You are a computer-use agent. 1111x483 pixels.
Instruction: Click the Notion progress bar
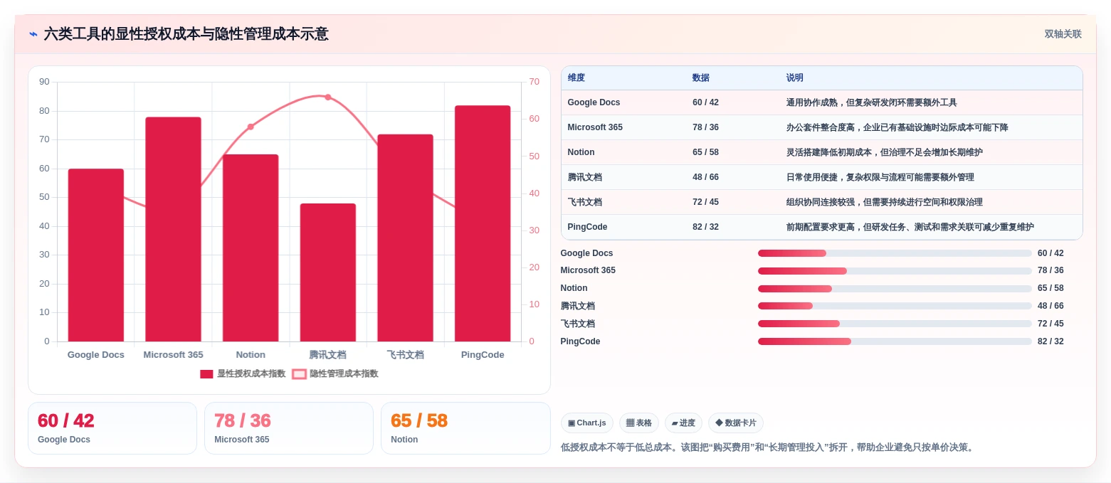[x=895, y=289]
